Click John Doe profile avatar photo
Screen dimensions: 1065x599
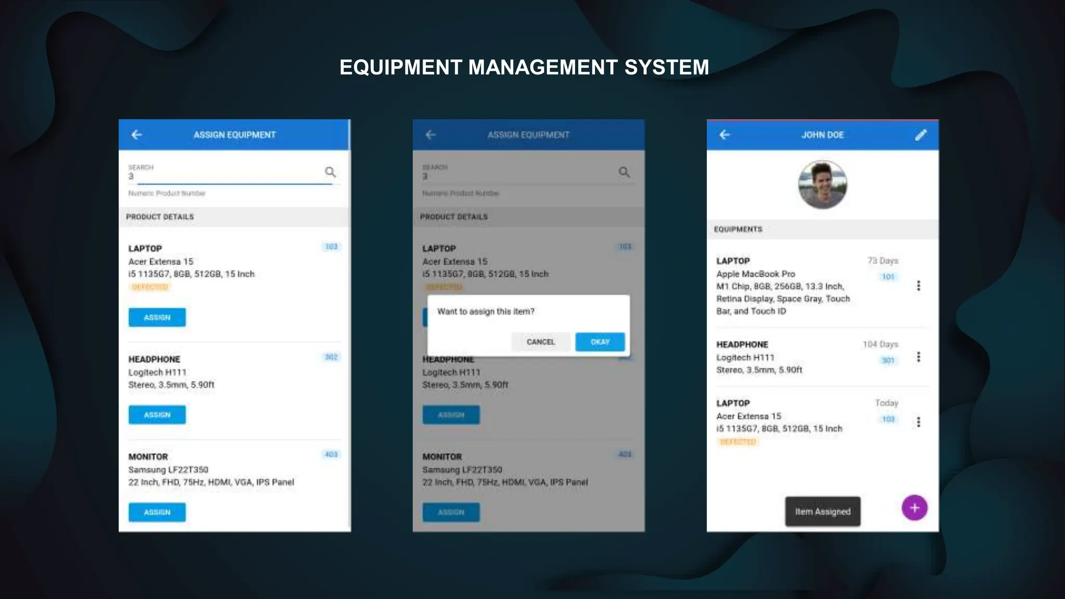click(822, 185)
